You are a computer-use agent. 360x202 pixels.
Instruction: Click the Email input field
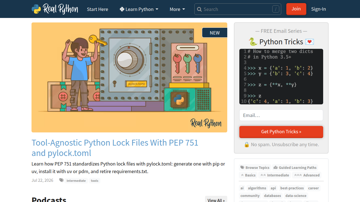[281, 115]
